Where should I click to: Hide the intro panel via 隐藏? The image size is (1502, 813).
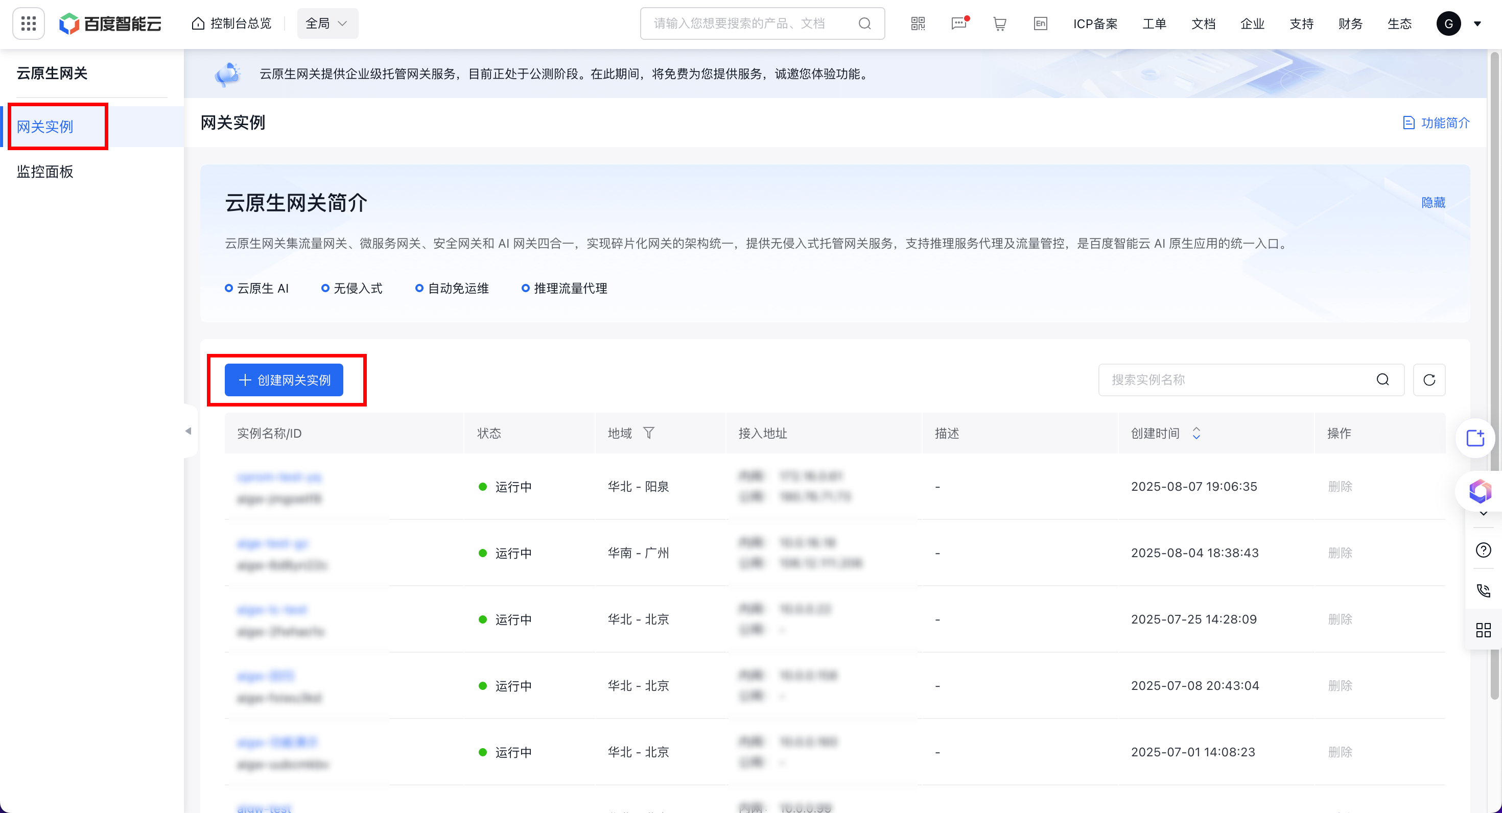tap(1433, 202)
